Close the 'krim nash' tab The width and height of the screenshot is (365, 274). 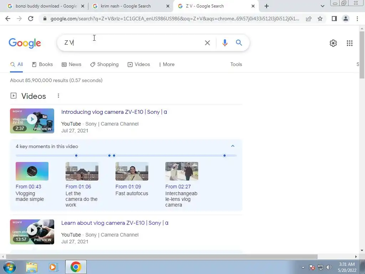coord(168,6)
